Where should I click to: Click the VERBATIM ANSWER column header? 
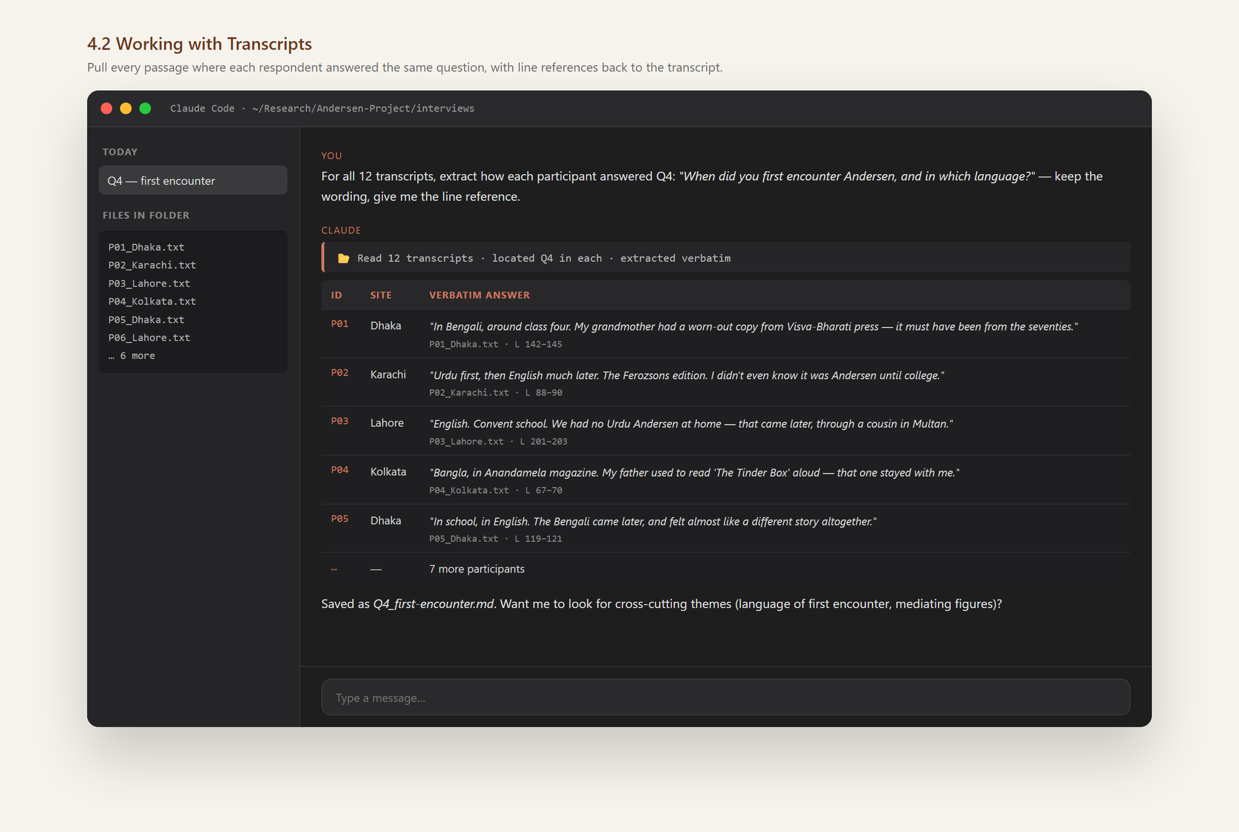coord(479,295)
